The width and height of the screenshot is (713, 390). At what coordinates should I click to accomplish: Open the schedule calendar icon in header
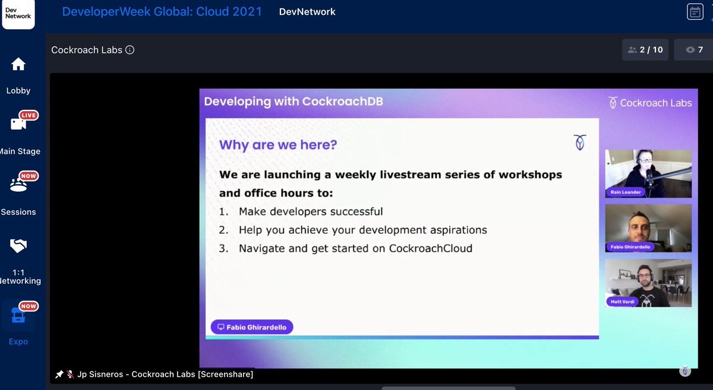(x=695, y=12)
